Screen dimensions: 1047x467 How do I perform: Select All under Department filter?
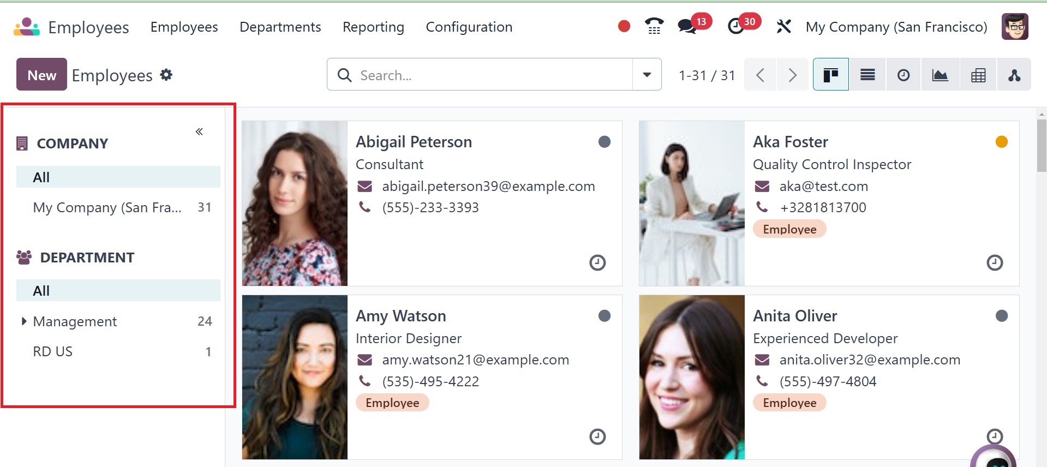118,291
